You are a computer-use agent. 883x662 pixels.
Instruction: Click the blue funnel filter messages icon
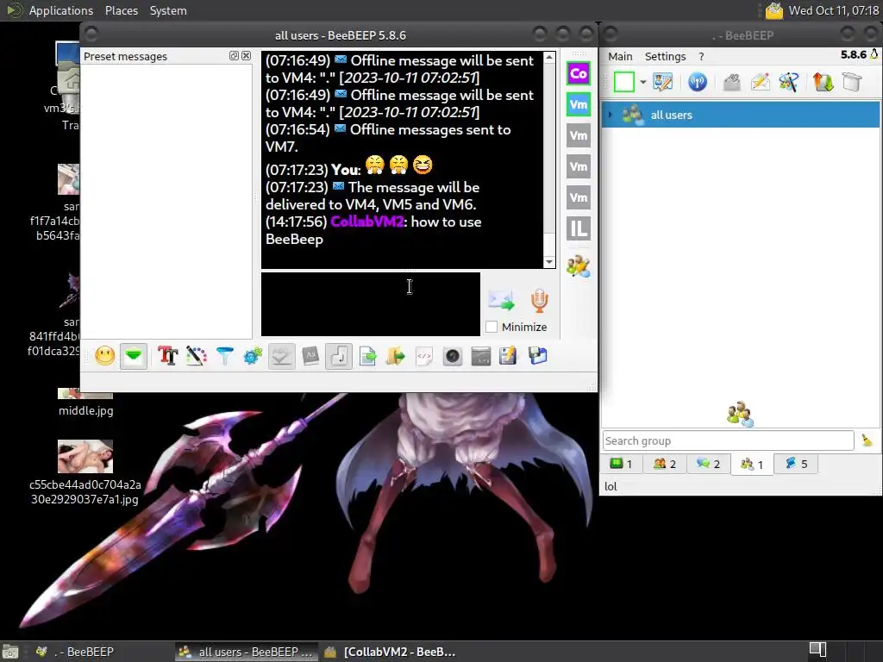[x=225, y=356]
